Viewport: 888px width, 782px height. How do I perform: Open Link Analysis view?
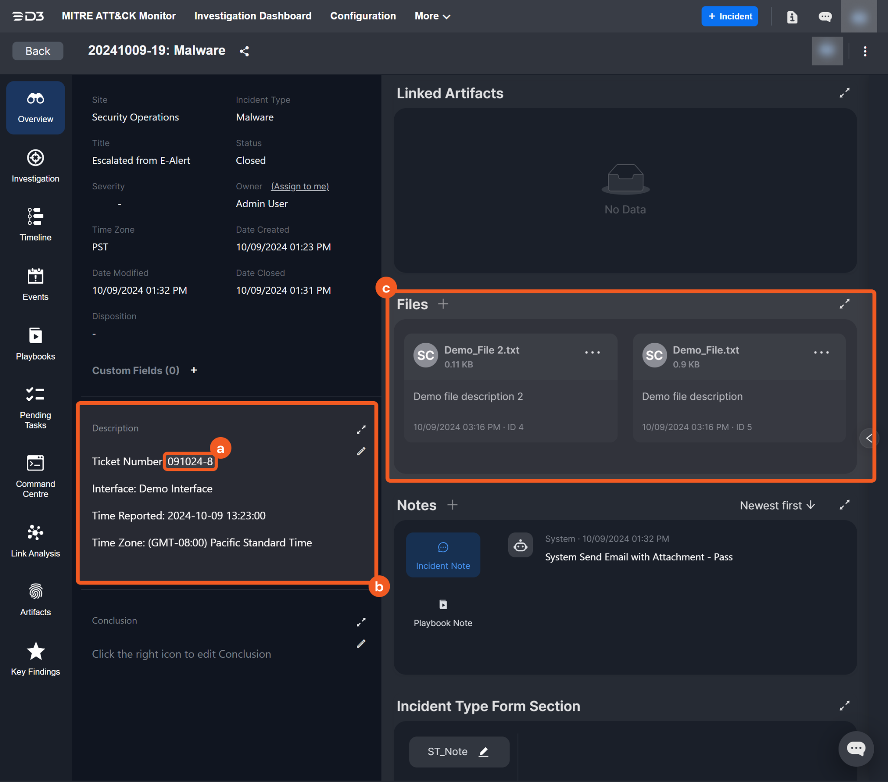(35, 541)
